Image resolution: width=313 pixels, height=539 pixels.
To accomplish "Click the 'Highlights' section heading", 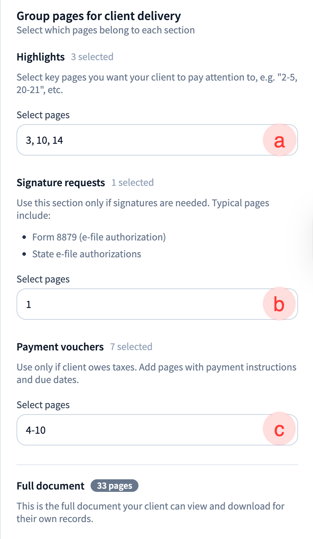I will point(40,57).
